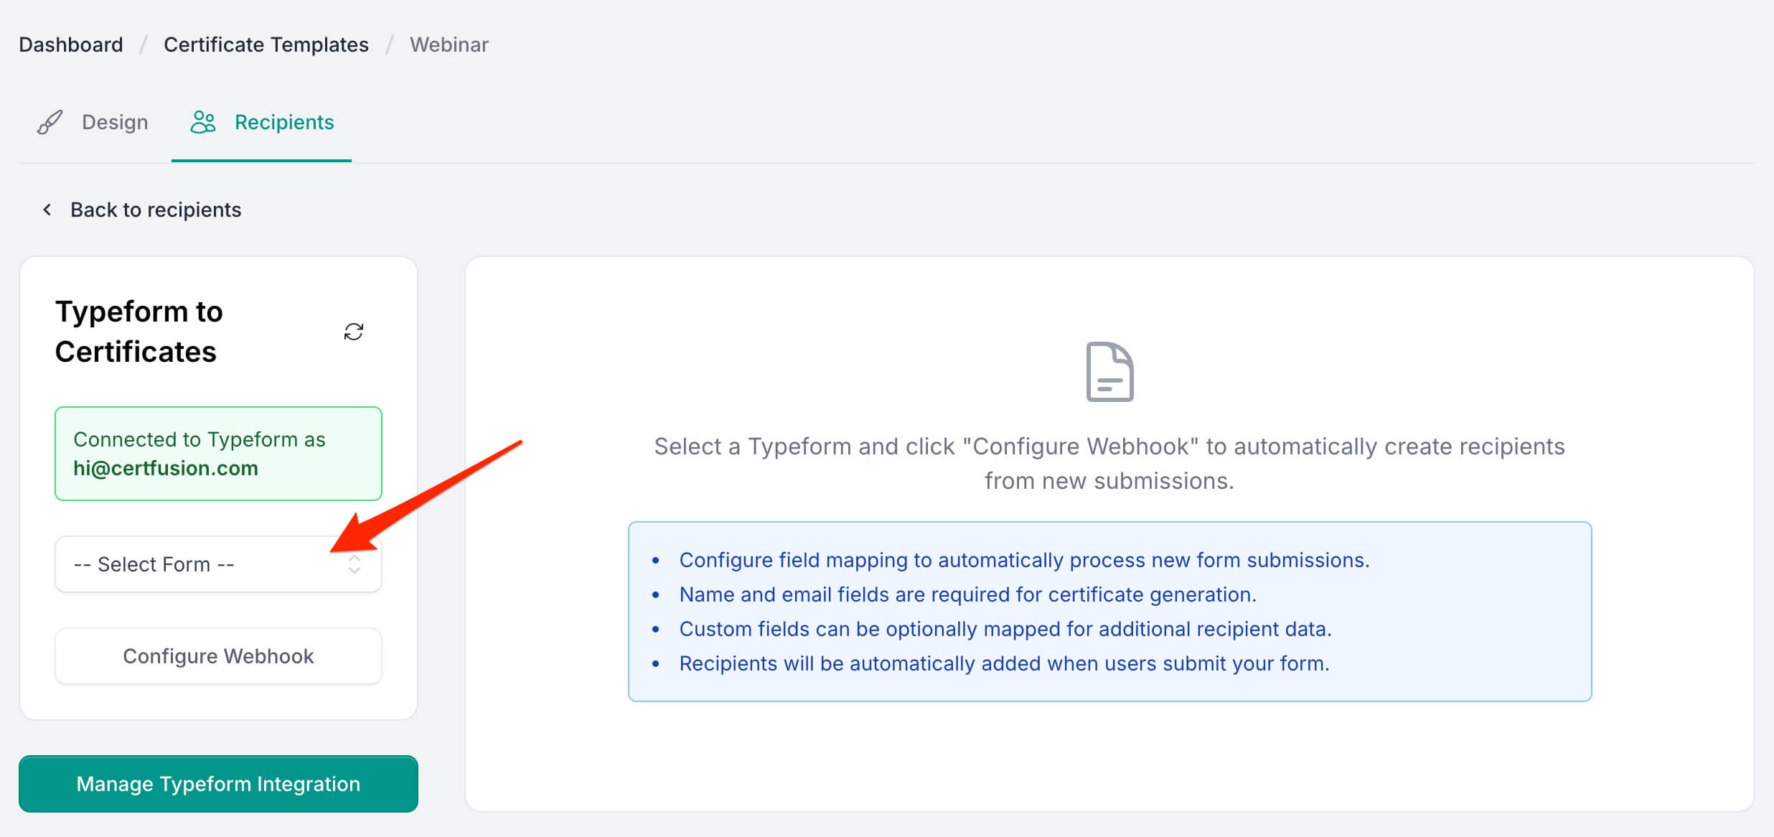Screen dimensions: 1774x837
Task: Click the Connected to Typeform status text
Action: [x=200, y=439]
